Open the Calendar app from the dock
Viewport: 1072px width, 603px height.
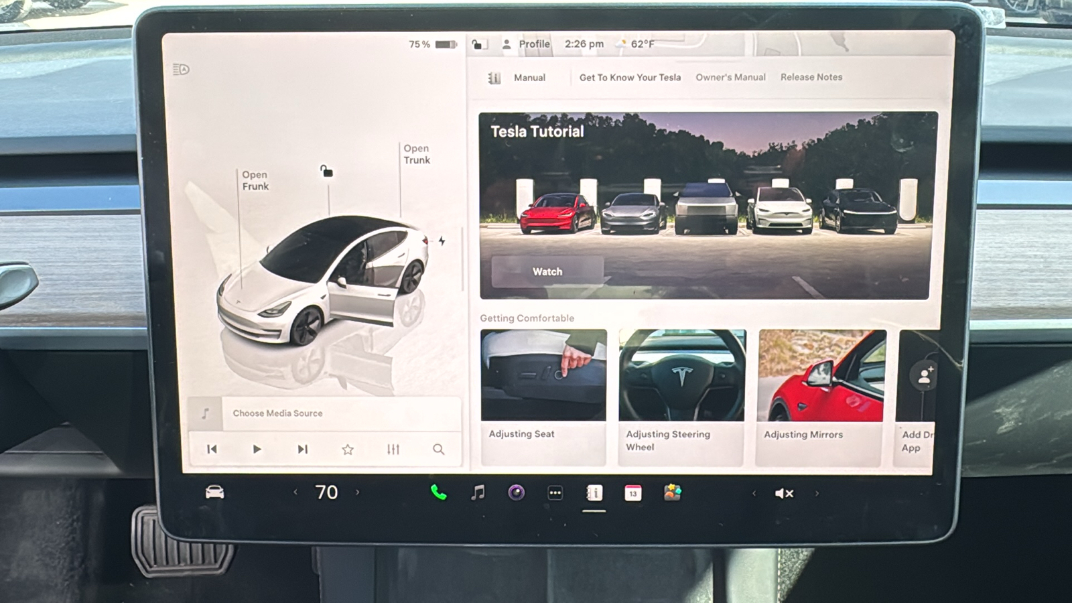(x=632, y=494)
